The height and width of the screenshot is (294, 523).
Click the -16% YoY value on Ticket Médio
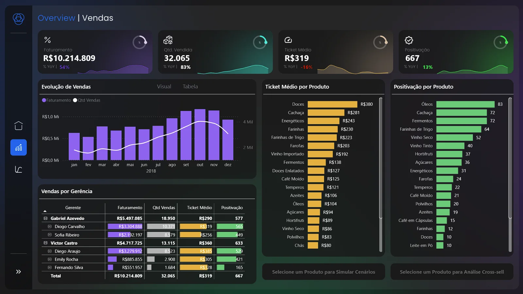[306, 67]
